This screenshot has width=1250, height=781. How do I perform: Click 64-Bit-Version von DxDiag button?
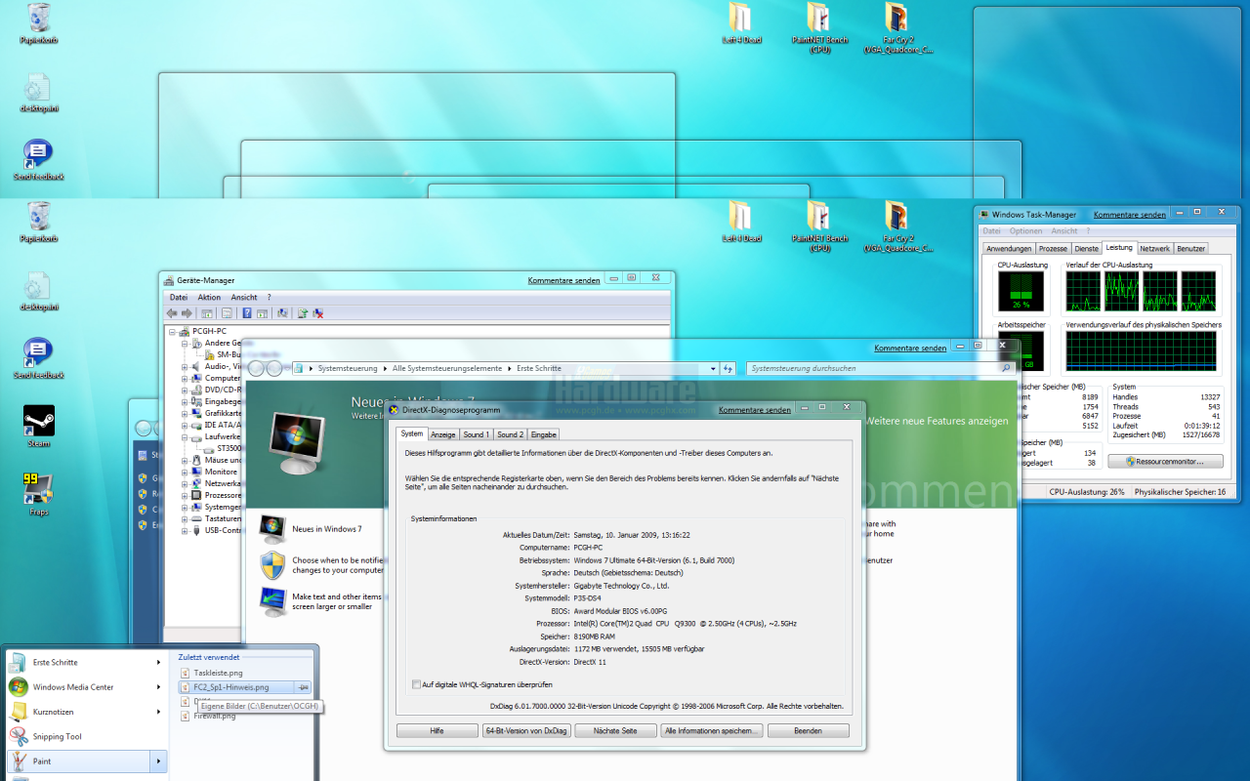click(525, 730)
